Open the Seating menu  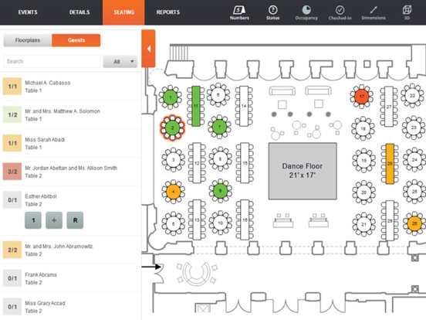click(123, 12)
